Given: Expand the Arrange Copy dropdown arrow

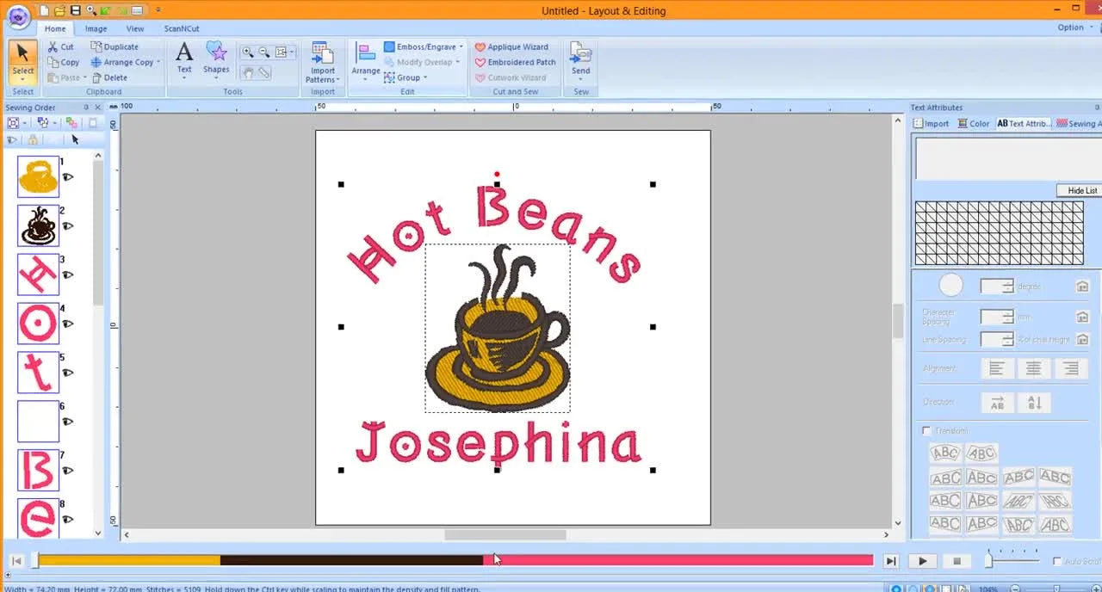Looking at the screenshot, I should coord(158,62).
